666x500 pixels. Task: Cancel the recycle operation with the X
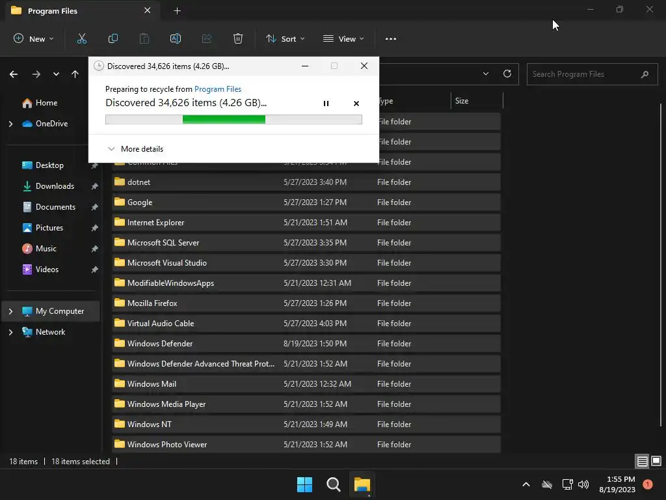pyautogui.click(x=356, y=104)
